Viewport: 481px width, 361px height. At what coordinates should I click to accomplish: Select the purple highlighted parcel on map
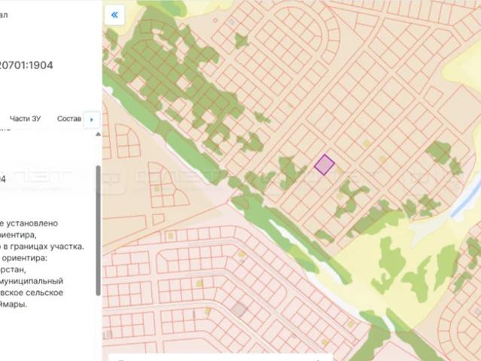tap(324, 165)
